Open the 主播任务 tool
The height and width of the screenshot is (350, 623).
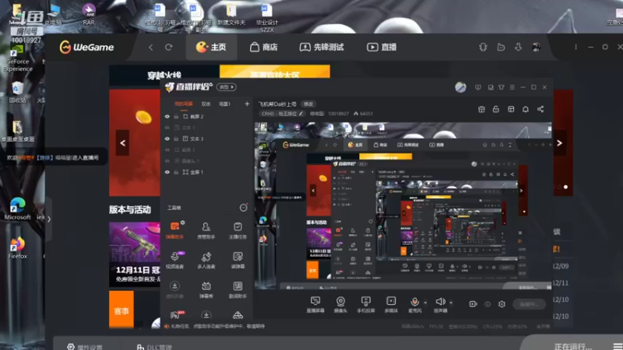238,230
